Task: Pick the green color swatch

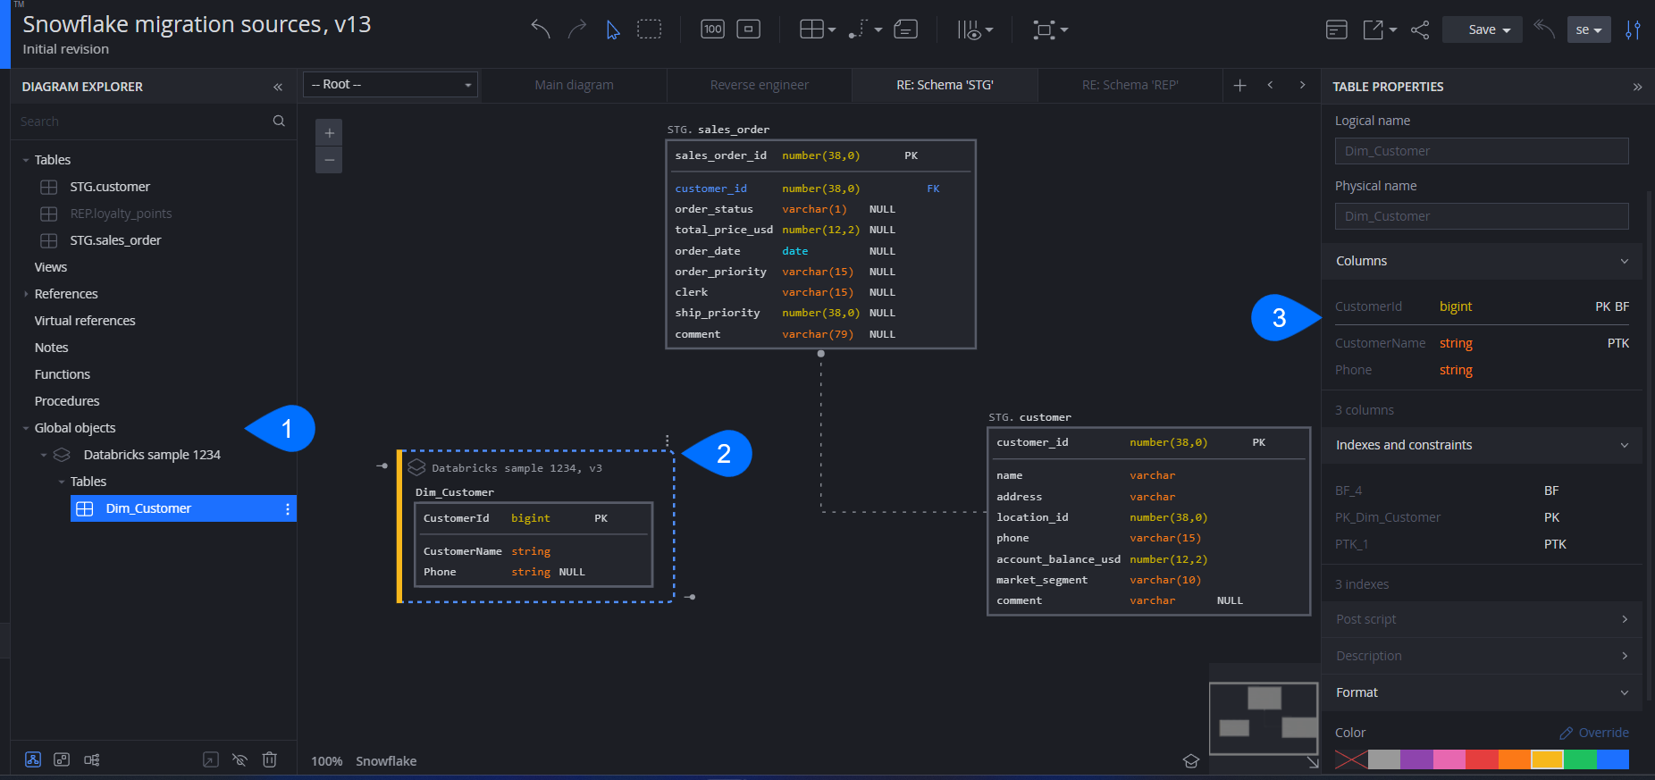Action: 1580,759
